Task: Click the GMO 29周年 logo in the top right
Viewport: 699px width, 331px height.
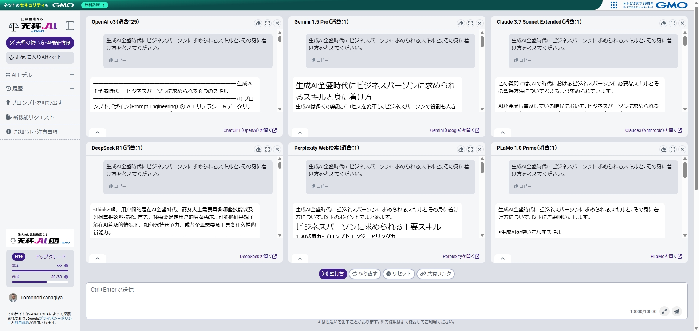Action: (652, 5)
